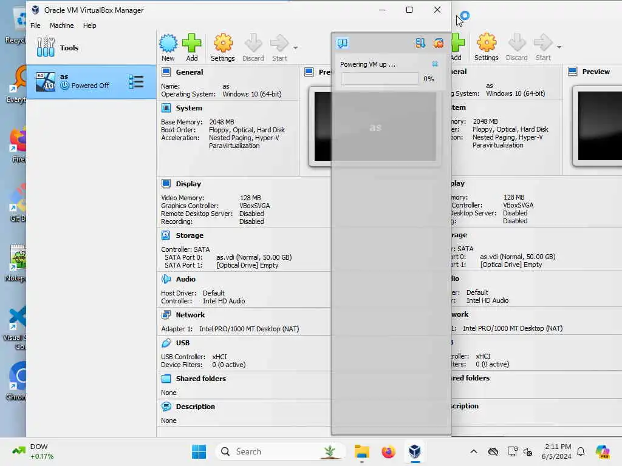
Task: Toggle the notification center speech-bubble icon
Action: 343,43
